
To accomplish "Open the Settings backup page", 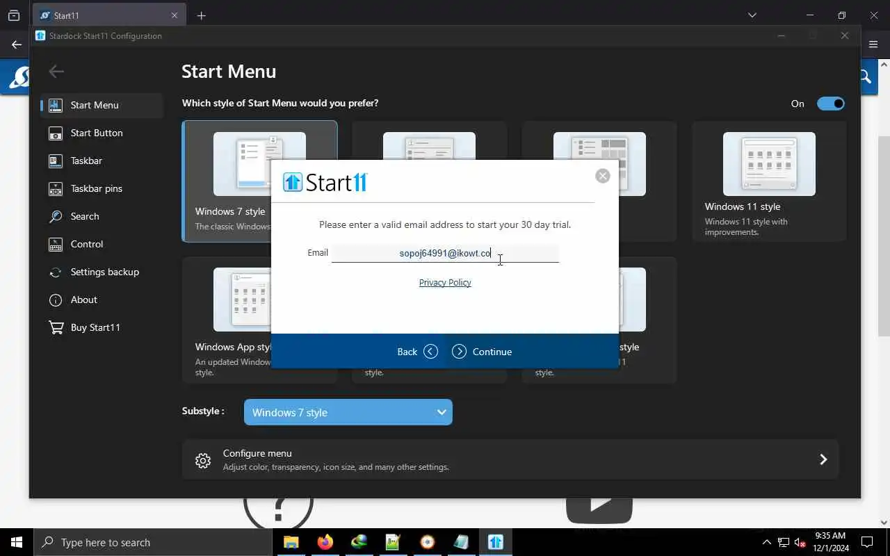I will click(x=102, y=272).
